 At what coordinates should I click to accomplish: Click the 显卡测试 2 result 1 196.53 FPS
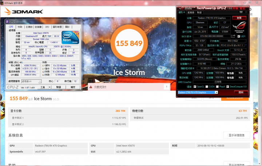pyautogui.click(x=119, y=124)
